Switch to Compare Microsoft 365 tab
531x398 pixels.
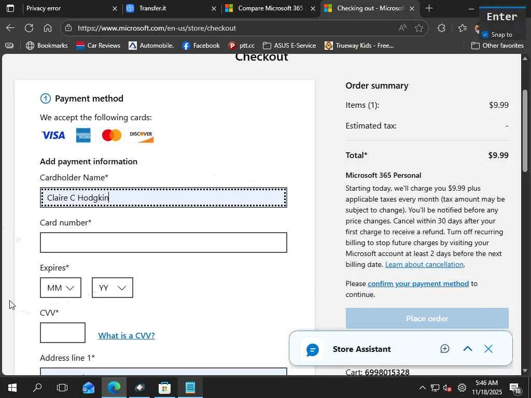[270, 8]
